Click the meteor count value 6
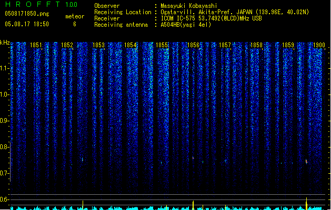 click(75, 24)
